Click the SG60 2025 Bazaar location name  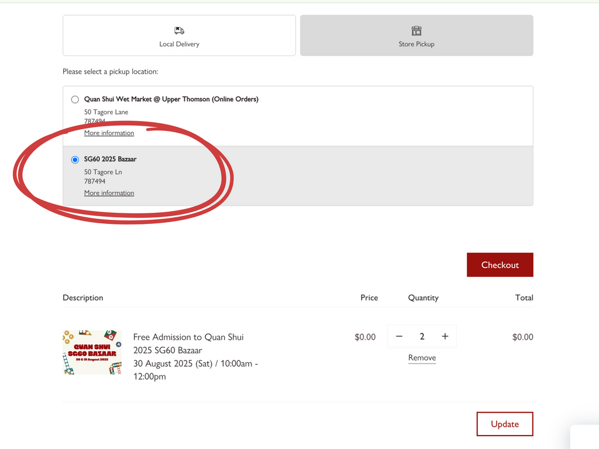coord(110,159)
